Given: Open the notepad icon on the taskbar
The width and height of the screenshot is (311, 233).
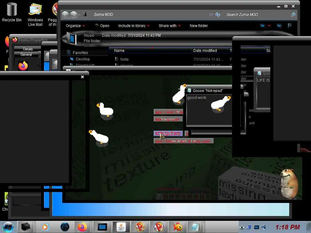Looking at the screenshot, I should click(x=195, y=227).
